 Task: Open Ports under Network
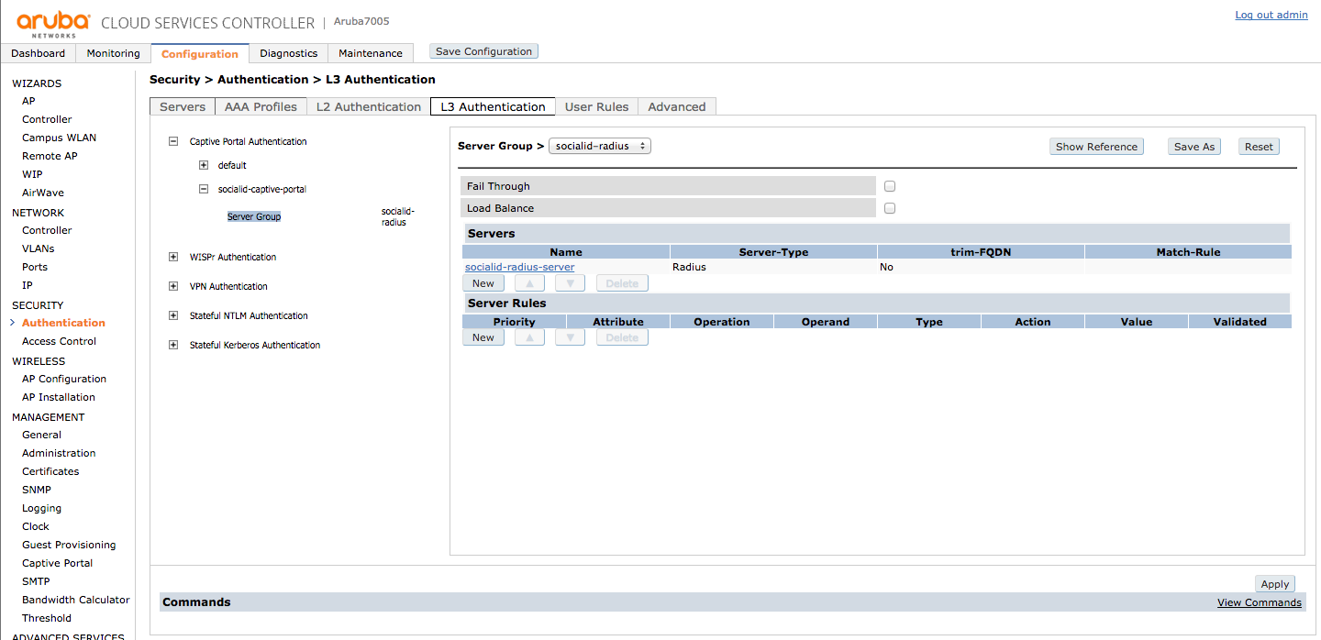(x=35, y=267)
